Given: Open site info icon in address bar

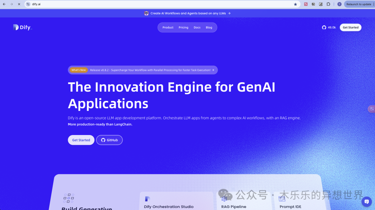Looking at the screenshot, I should pyautogui.click(x=28, y=4).
